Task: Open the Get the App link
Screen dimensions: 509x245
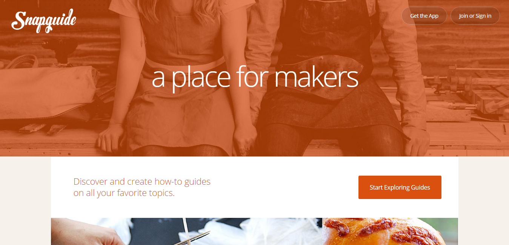Action: coord(424,16)
